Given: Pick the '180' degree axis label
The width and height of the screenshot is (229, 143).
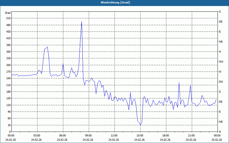Looking at the screenshot, I should 9,92.
